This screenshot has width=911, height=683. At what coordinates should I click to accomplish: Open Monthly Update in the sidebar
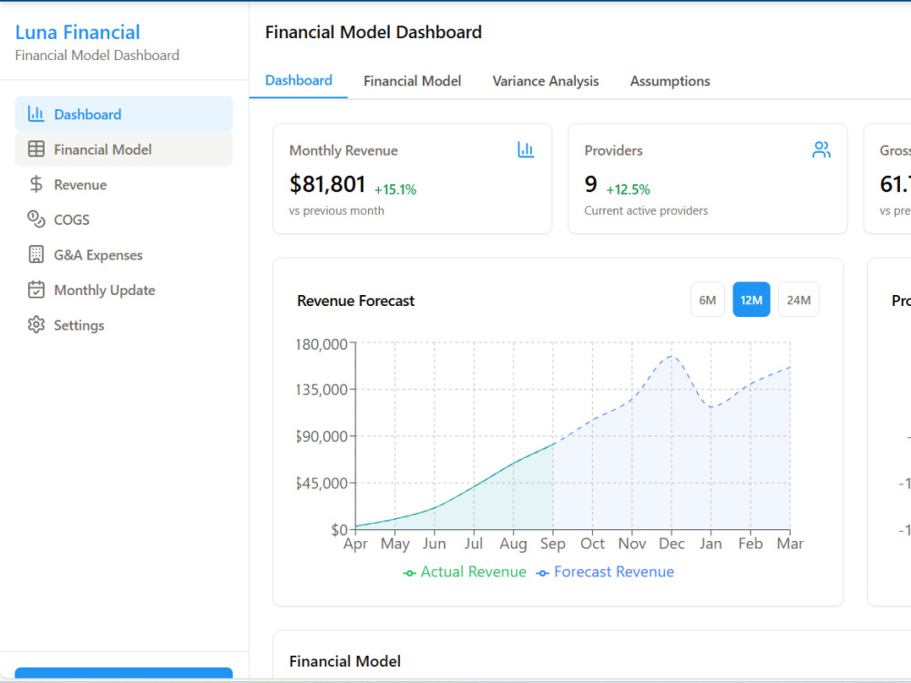[124, 290]
